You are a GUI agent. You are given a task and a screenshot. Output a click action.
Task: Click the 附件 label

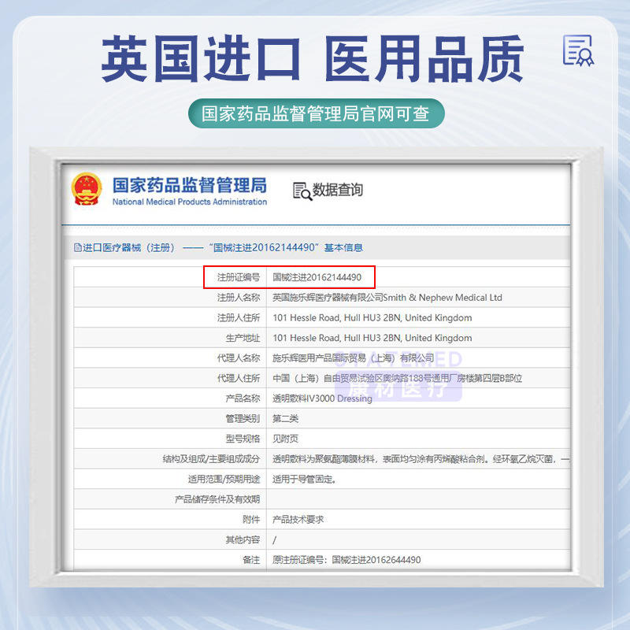[x=251, y=520]
